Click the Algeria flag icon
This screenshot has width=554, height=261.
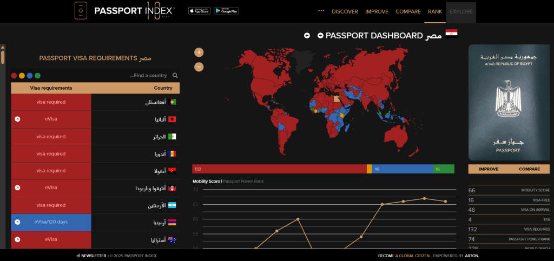(172, 137)
